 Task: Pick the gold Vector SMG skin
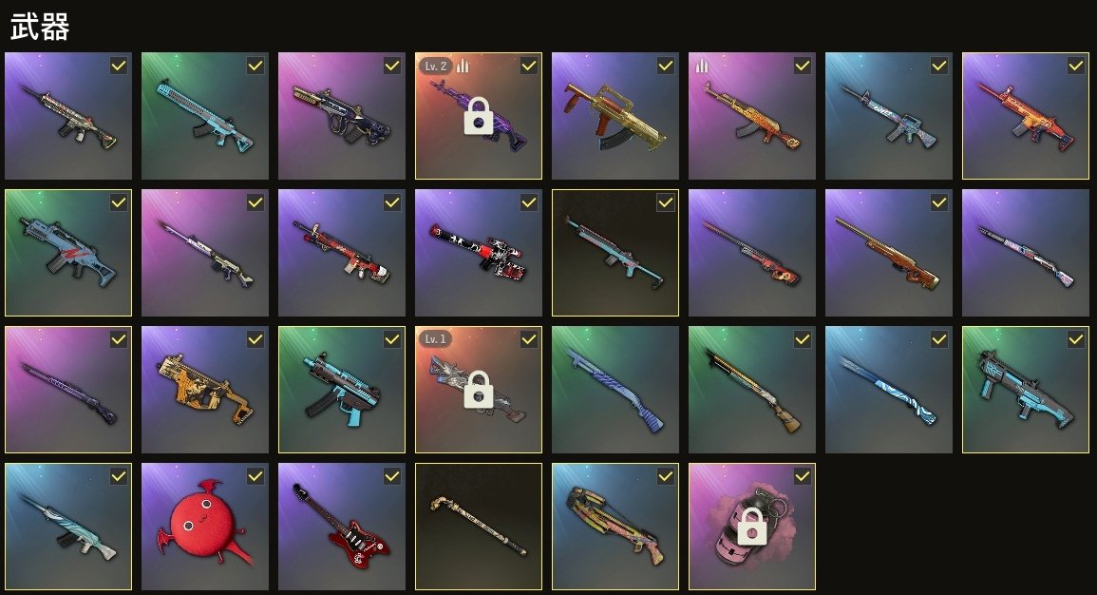(204, 390)
